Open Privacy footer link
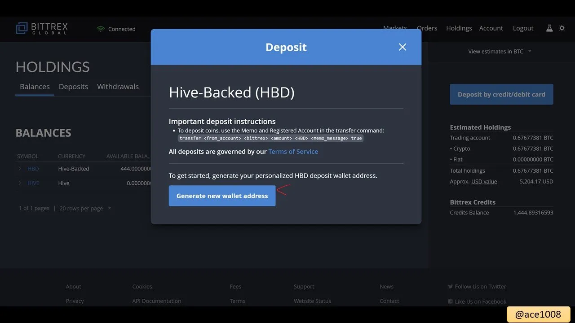Image resolution: width=575 pixels, height=323 pixels. tap(75, 301)
